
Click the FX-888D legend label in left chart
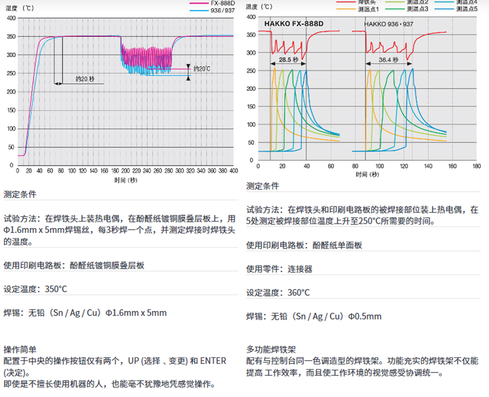pos(222,3)
